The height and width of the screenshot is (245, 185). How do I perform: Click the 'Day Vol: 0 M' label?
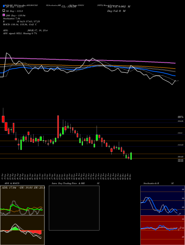pos(116,11)
